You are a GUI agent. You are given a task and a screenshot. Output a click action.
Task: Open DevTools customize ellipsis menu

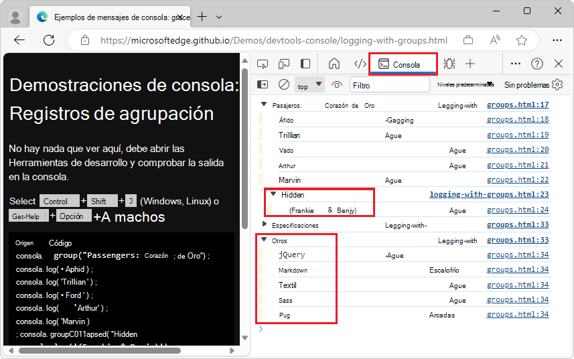pos(516,64)
